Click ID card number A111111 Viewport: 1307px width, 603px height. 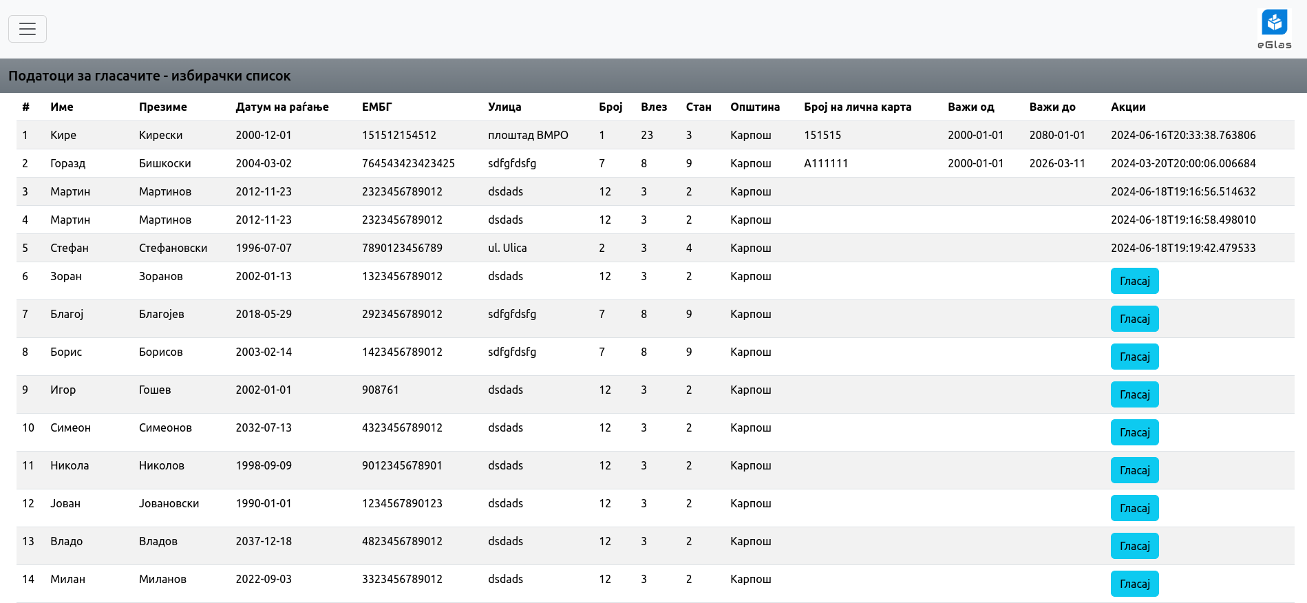click(826, 163)
